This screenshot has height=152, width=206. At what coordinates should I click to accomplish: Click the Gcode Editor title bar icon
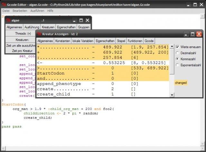(4, 5)
